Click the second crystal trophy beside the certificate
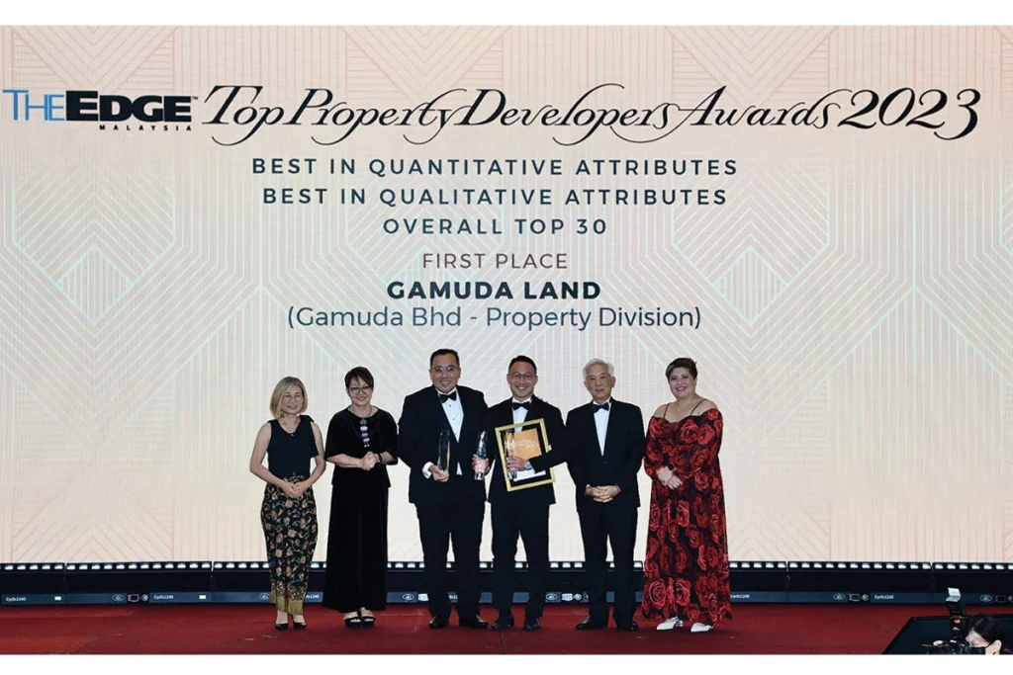 (x=482, y=454)
